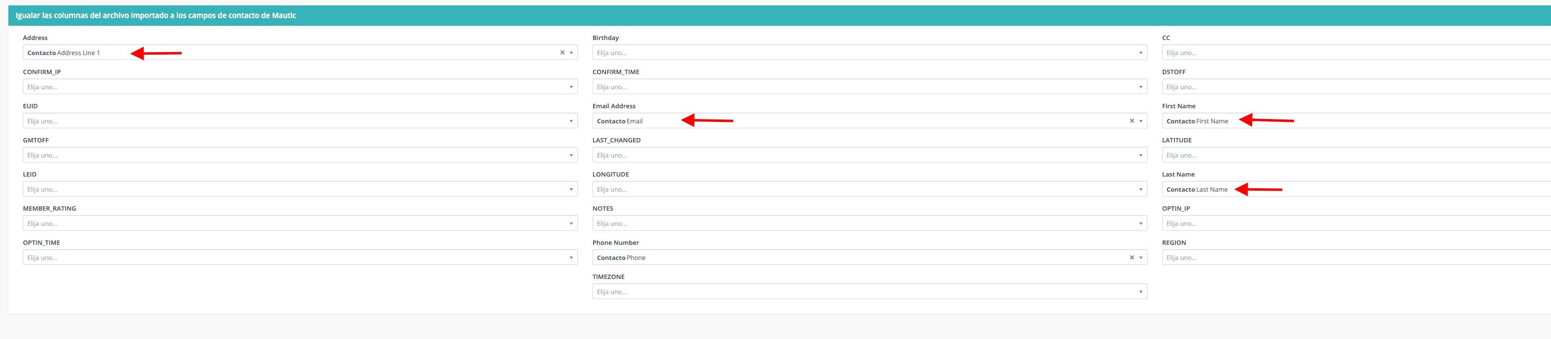Open the LATITUDE dropdown

[x=1357, y=155]
